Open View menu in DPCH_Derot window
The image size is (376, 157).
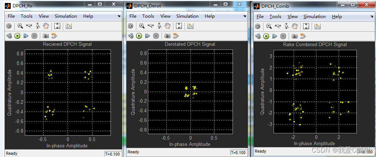click(165, 16)
